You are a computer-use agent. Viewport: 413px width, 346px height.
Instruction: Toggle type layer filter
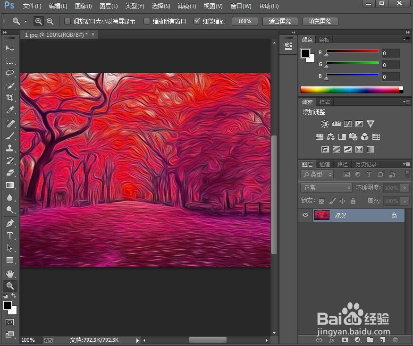pyautogui.click(x=369, y=174)
